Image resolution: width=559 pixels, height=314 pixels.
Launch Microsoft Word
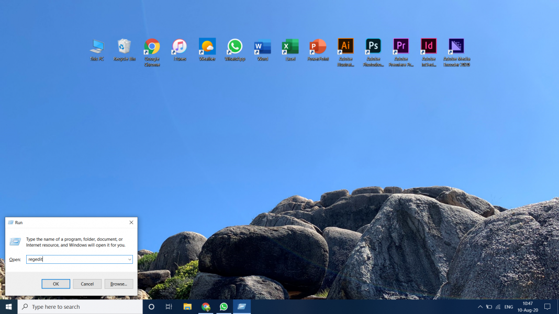point(262,46)
